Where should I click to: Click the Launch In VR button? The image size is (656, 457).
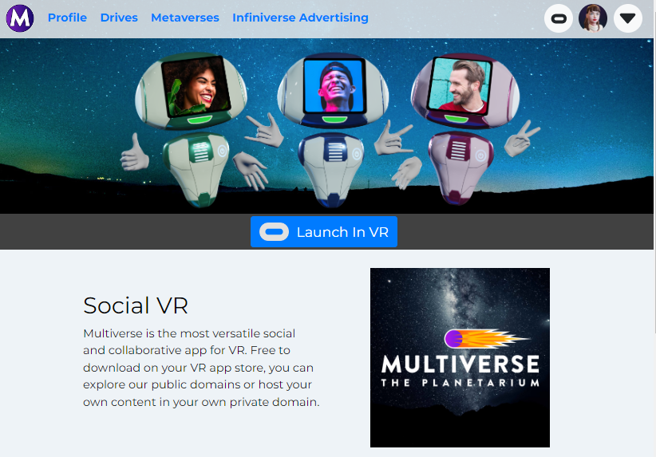pyautogui.click(x=324, y=231)
